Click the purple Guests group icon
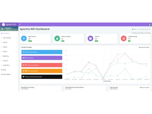This screenshot has width=152, height=114. (x=90, y=38)
